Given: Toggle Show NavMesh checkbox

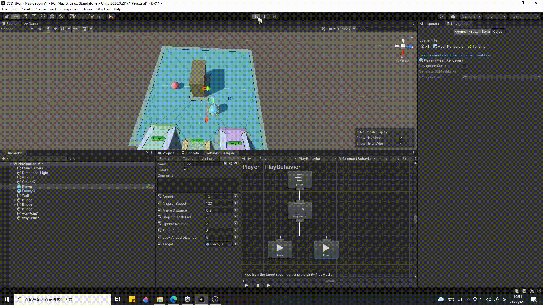Looking at the screenshot, I should (x=402, y=138).
